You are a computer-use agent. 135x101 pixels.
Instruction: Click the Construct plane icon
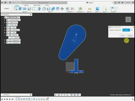pos(80,9)
